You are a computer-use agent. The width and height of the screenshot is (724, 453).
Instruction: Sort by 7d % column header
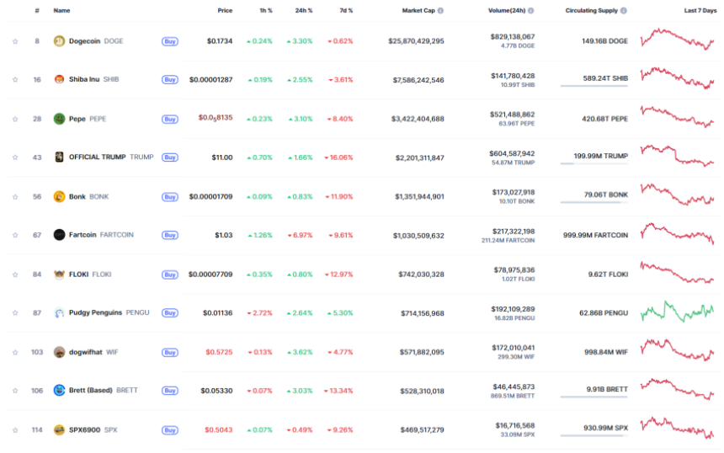345,11
